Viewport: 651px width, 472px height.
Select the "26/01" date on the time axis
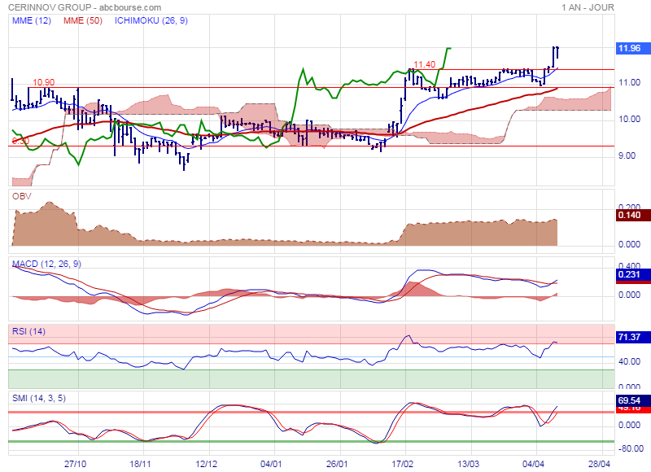point(337,464)
